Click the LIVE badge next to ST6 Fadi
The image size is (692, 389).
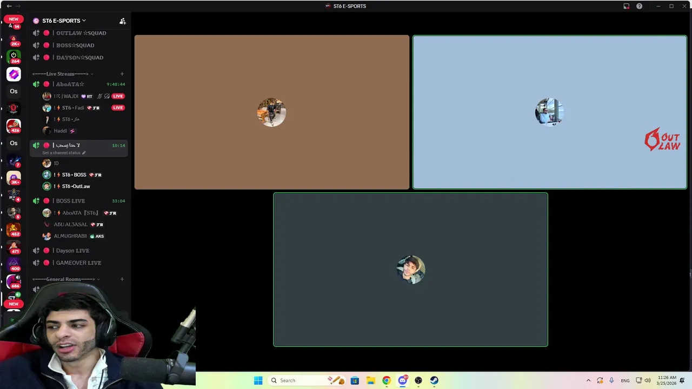118,108
